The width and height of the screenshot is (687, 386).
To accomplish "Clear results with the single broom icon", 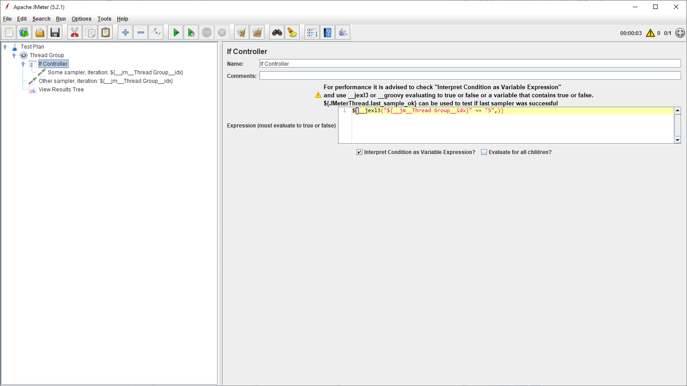I will pos(242,32).
